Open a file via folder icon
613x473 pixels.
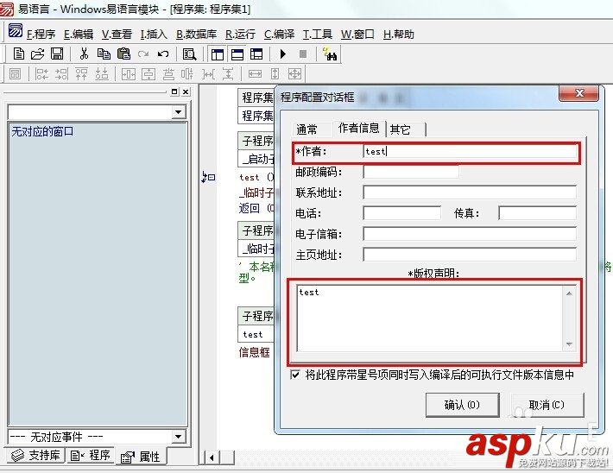tap(37, 54)
